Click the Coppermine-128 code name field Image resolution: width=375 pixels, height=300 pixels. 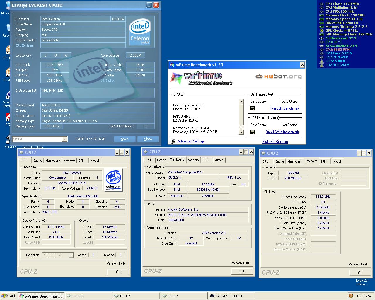coord(83,24)
